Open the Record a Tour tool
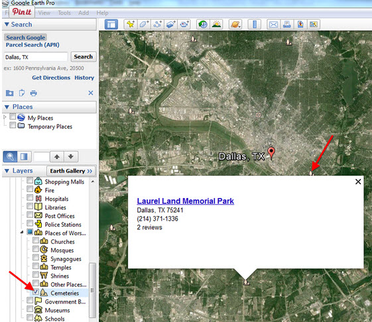 coord(184,25)
